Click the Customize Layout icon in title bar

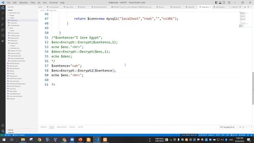pyautogui.click(x=229, y=2)
